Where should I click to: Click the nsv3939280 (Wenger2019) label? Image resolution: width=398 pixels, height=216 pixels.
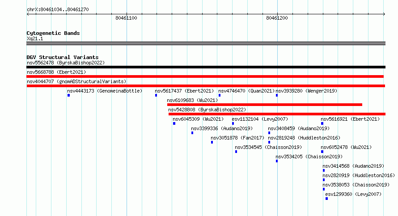306,91
